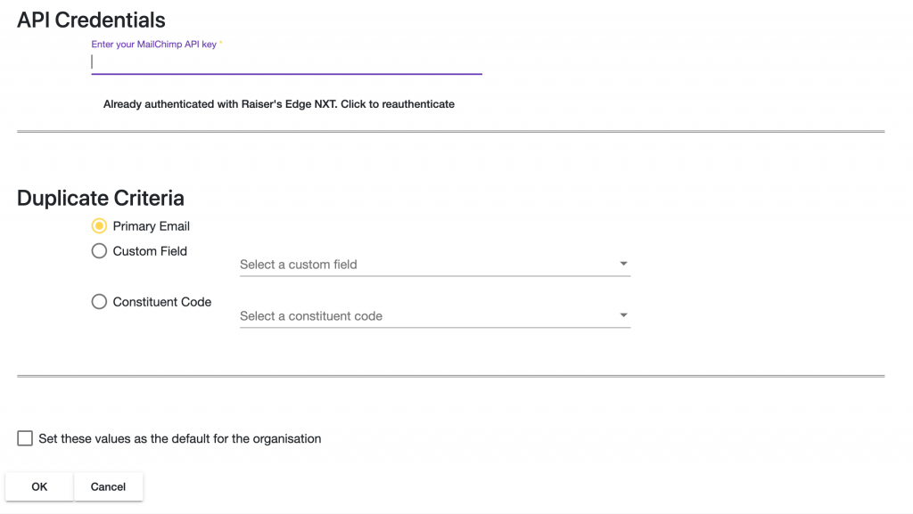Click the API Credentials heading
Viewport: 913px width, 514px height.
(x=92, y=20)
